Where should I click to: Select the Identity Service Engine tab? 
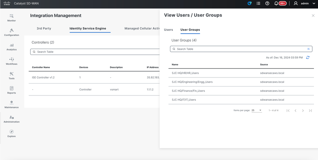[x=88, y=29]
